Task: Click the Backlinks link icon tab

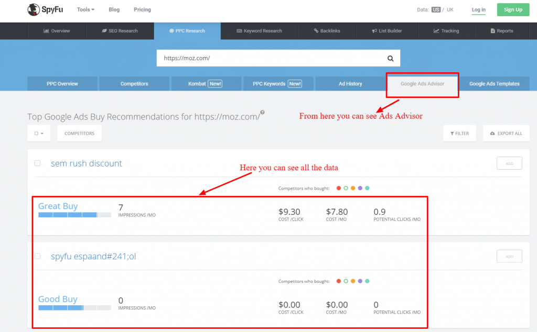Action: coord(327,31)
